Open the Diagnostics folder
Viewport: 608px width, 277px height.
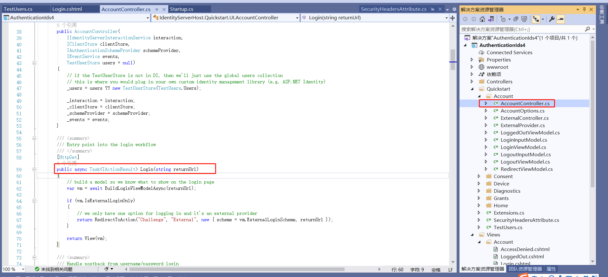pos(507,191)
